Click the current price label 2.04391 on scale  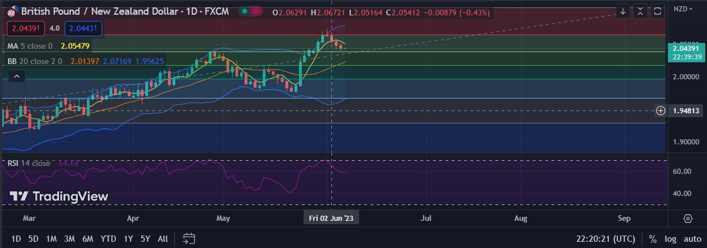click(x=687, y=49)
